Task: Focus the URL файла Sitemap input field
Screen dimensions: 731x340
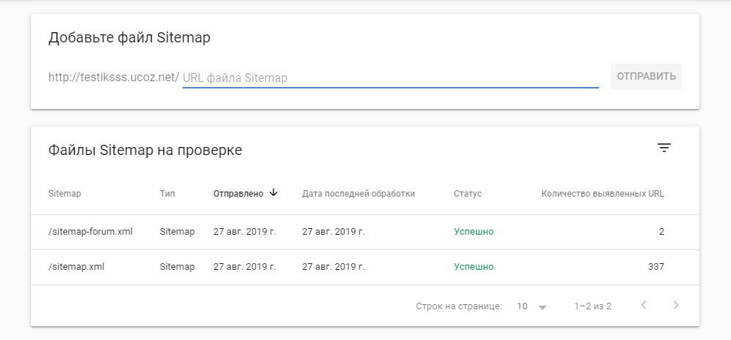Action: [x=390, y=78]
